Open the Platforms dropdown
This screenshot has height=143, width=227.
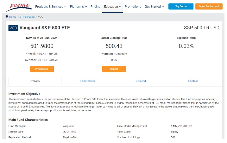point(78,7)
